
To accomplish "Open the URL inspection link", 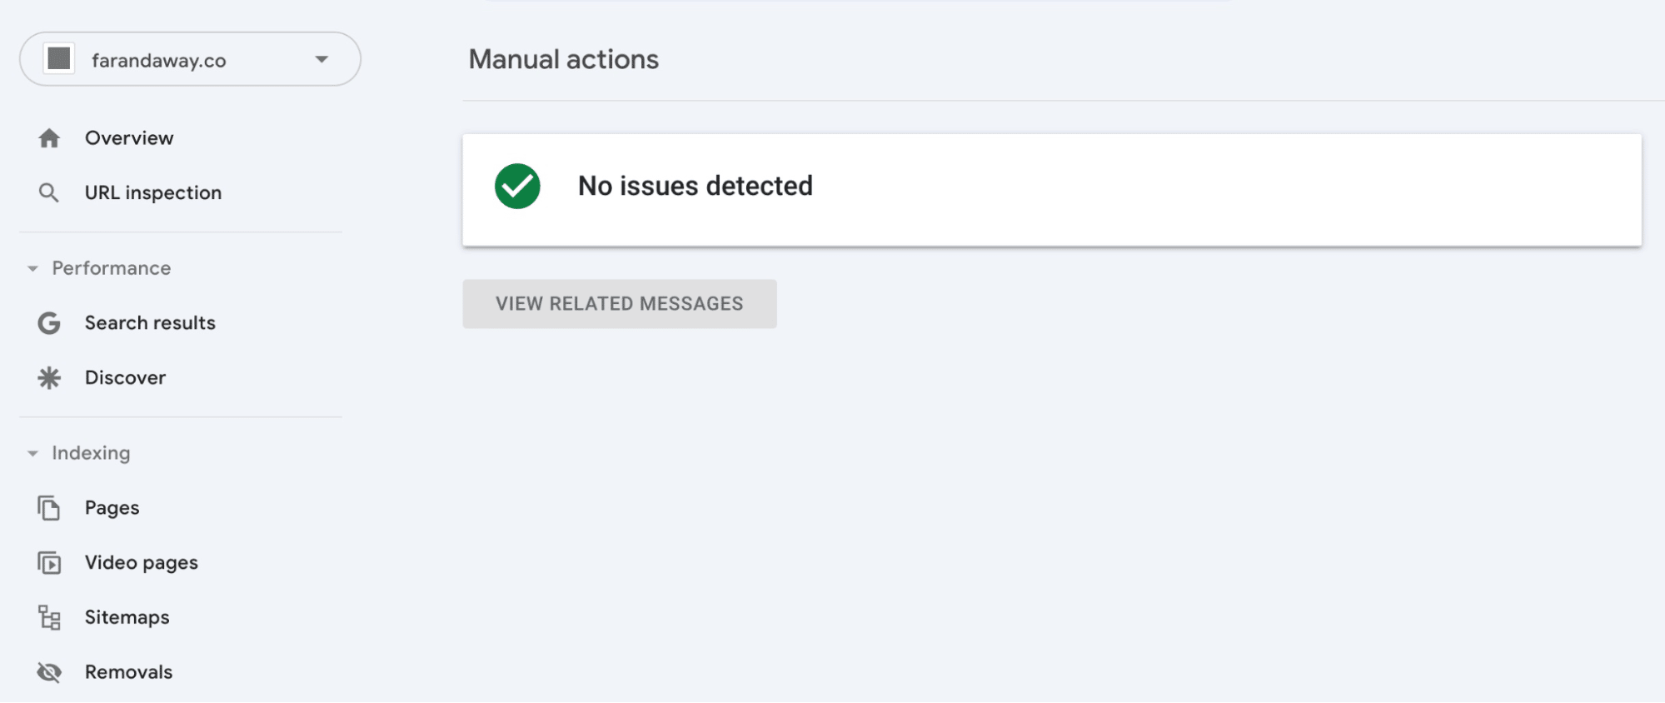I will coord(153,193).
